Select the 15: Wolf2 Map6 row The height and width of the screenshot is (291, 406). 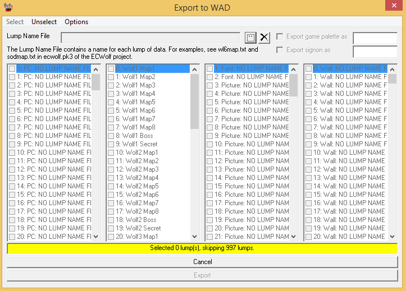(x=148, y=195)
